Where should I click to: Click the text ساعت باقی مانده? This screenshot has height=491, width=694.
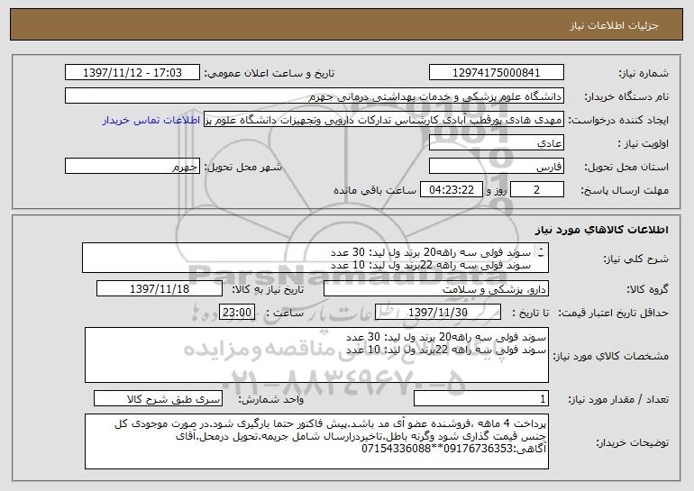(375, 190)
